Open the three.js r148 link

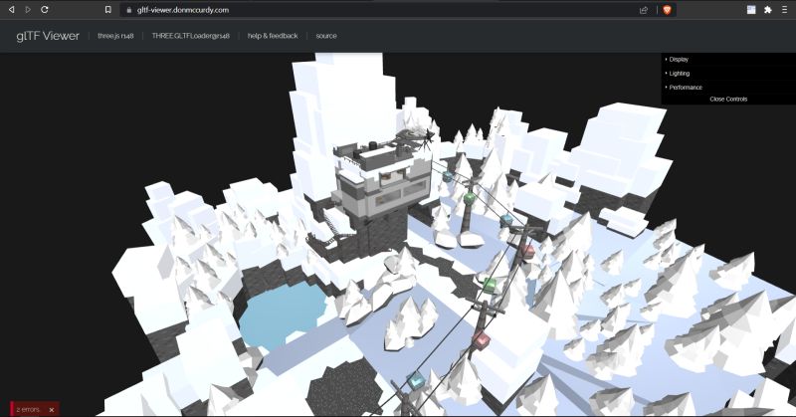[x=115, y=36]
